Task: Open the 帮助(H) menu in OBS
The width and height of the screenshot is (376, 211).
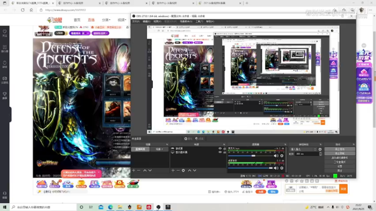Action: (210, 22)
